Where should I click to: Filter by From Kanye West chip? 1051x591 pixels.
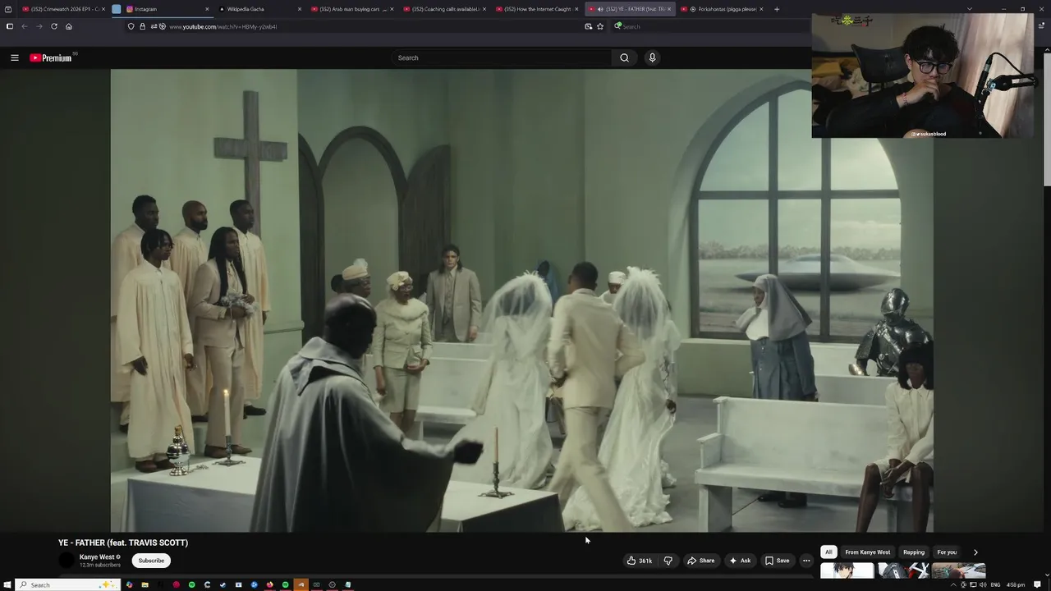point(867,552)
